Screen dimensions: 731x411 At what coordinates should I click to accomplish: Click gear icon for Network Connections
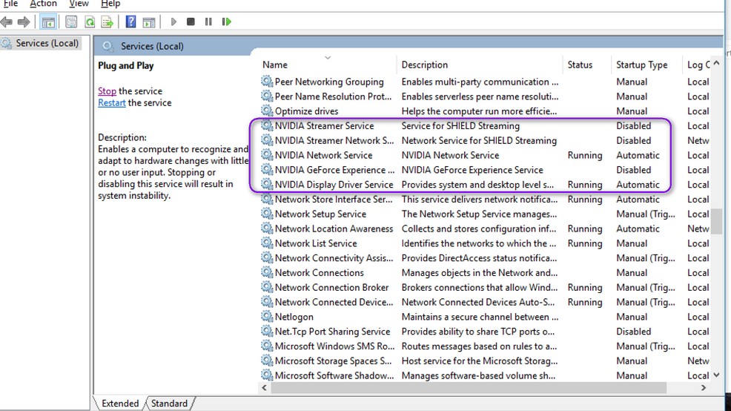click(267, 272)
